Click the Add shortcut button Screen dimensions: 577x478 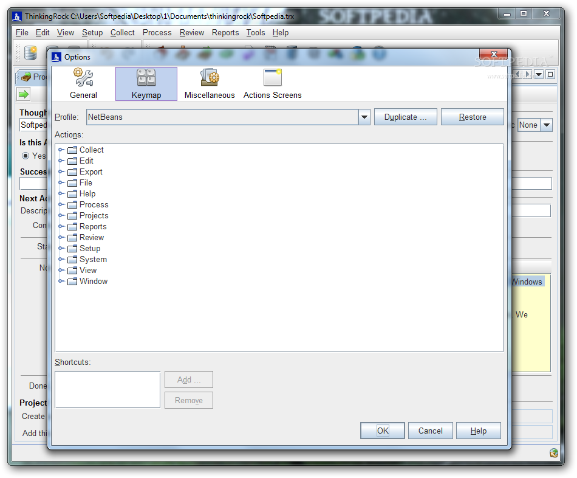pyautogui.click(x=189, y=380)
